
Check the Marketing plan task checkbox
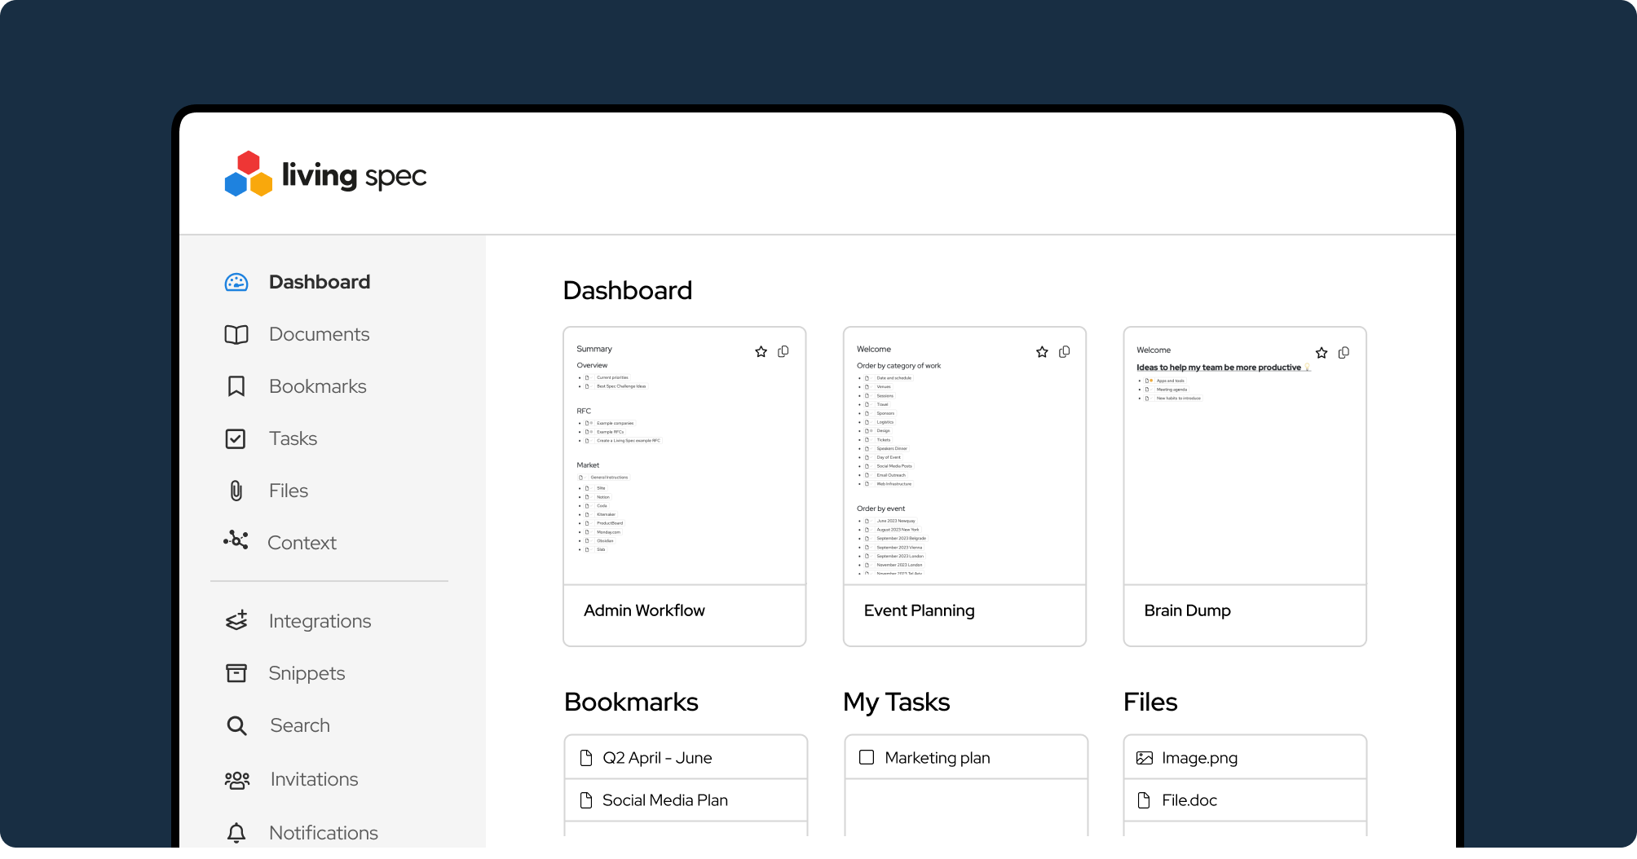[867, 757]
